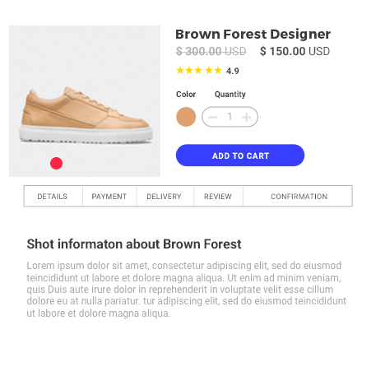This screenshot has height=376, width=376.
Task: Click the 4.9 rating value
Action: [233, 71]
